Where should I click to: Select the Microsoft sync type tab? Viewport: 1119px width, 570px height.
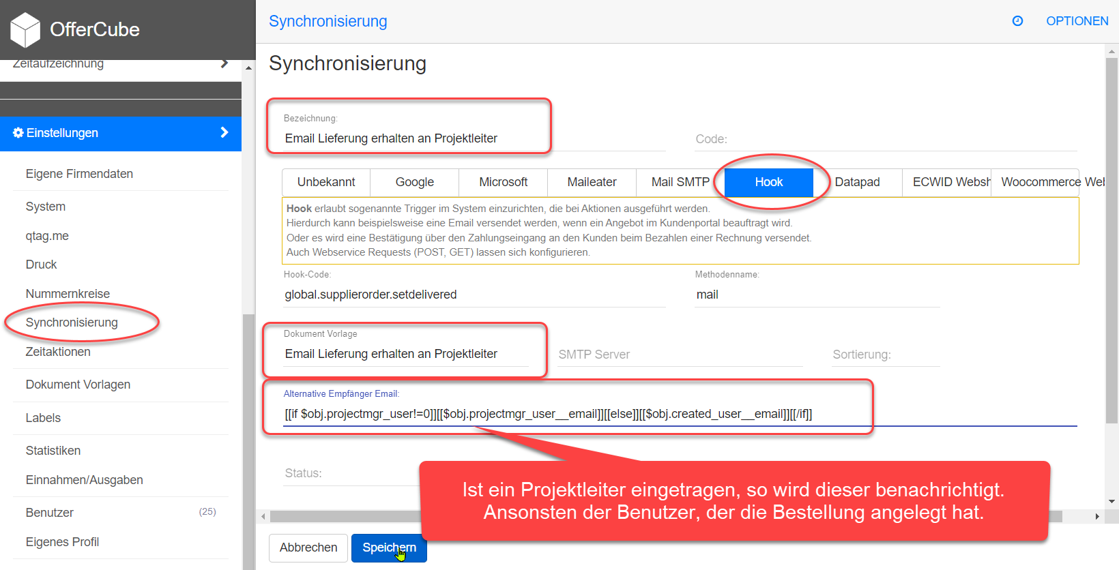(x=504, y=182)
